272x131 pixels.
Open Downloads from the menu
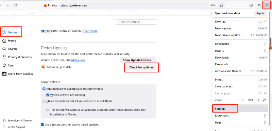pos(240,58)
